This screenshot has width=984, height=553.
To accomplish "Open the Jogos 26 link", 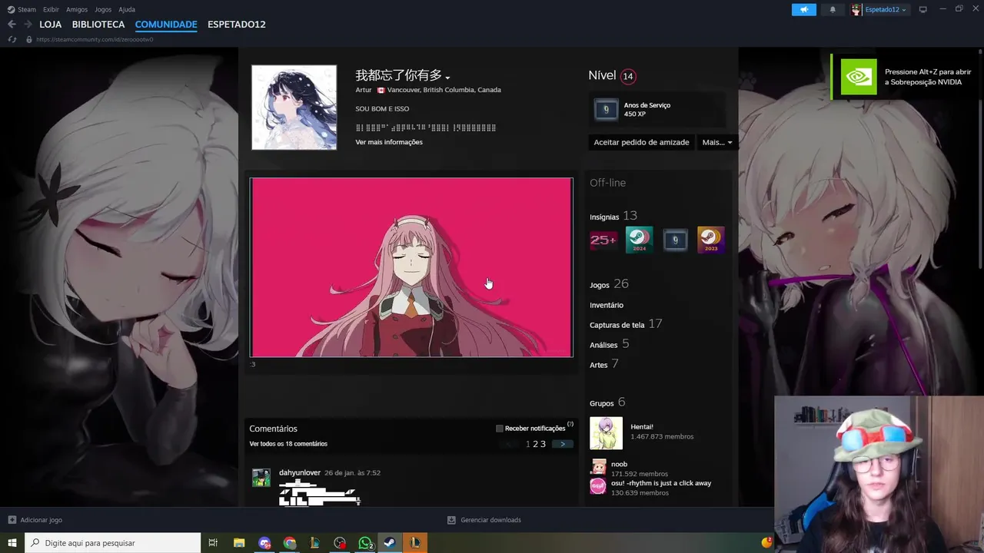I will pyautogui.click(x=609, y=284).
